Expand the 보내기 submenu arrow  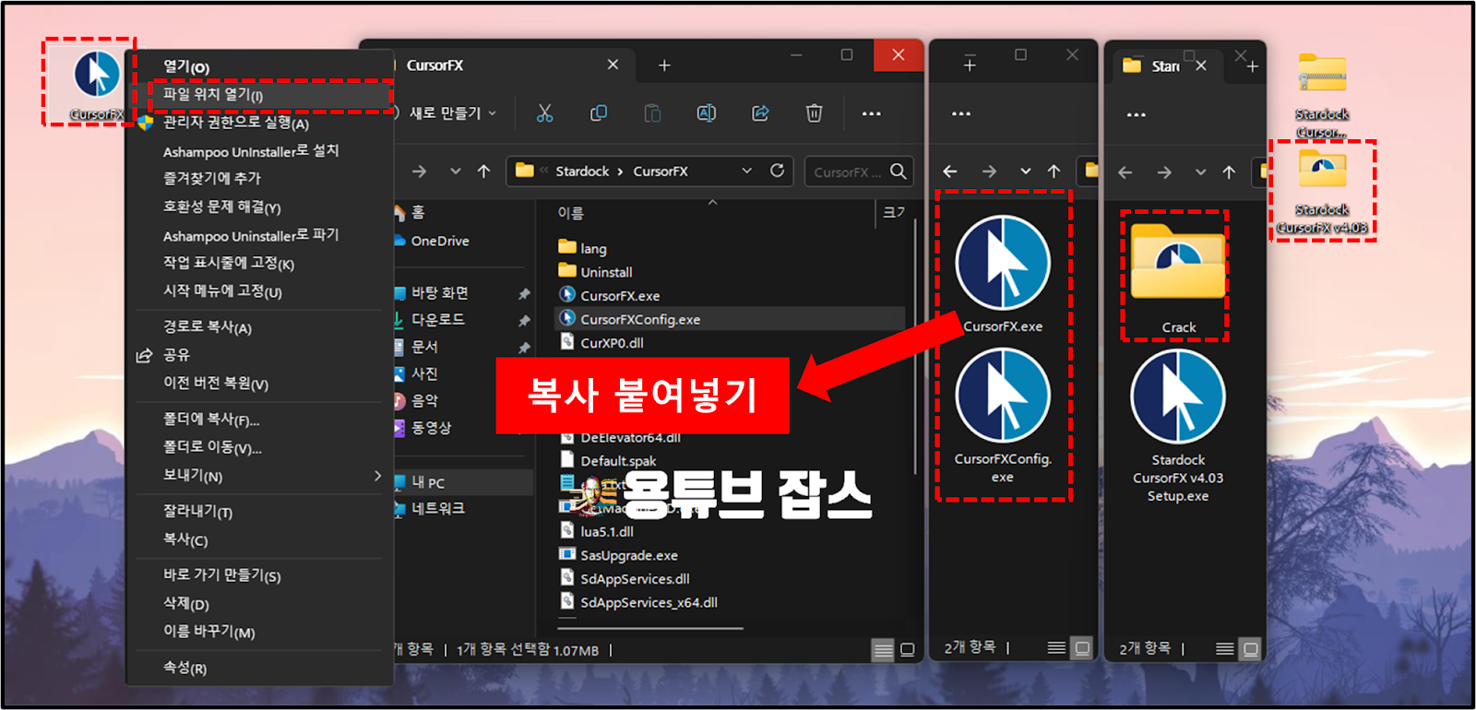(x=377, y=476)
